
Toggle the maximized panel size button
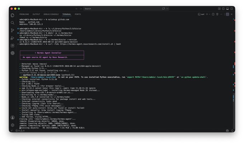pyautogui.click(x=227, y=14)
